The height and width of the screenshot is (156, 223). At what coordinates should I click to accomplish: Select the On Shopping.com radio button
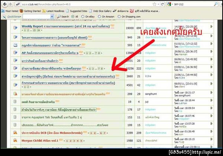119,16
